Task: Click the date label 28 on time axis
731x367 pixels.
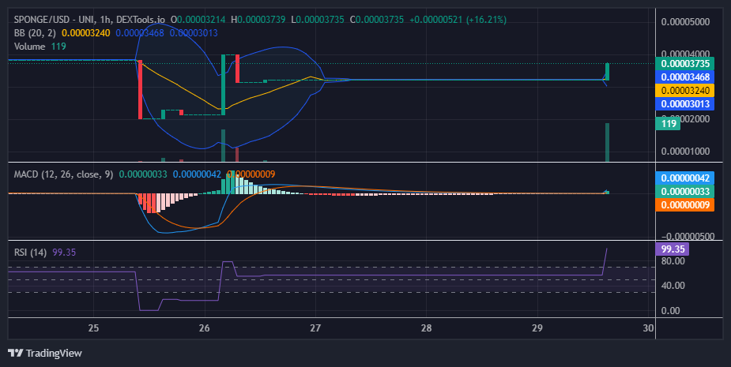Action: point(426,328)
